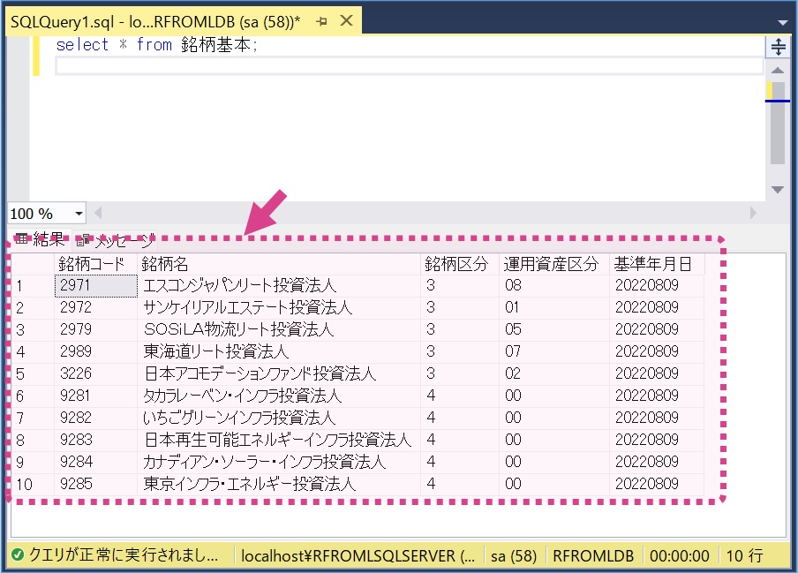The image size is (798, 573).
Task: Click the horizontal scrollbar right arrow
Action: 753,213
